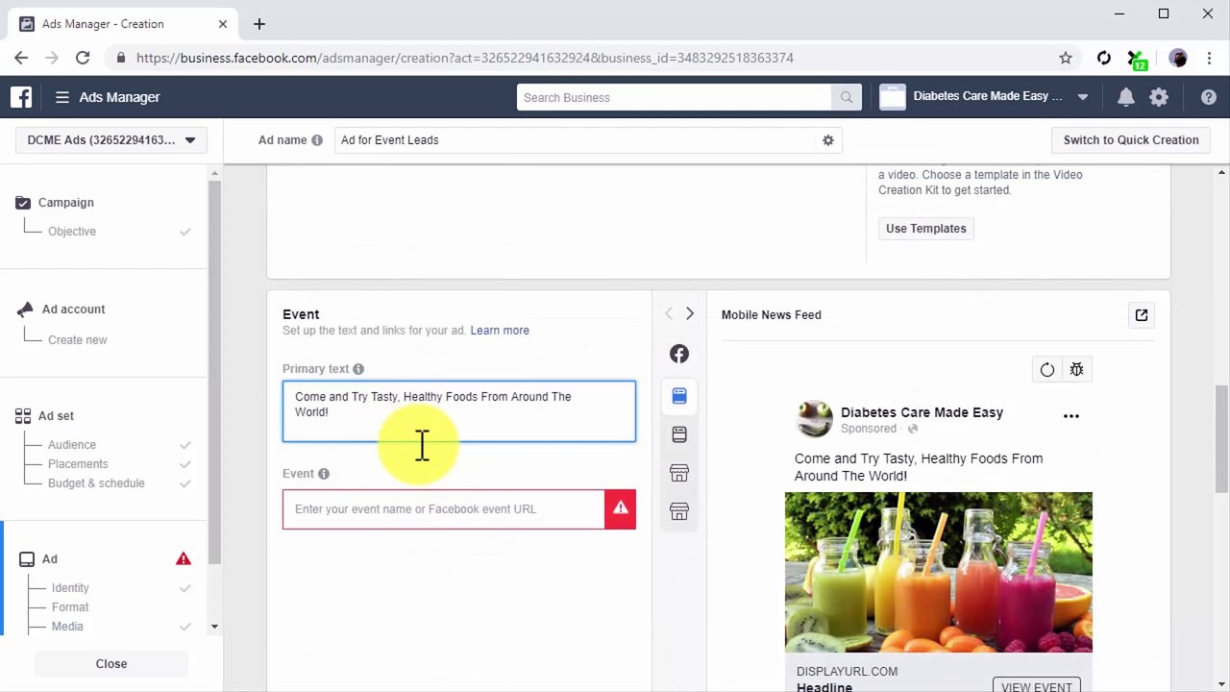This screenshot has width=1230, height=692.
Task: Expand the Diabetes Care Made Easy business dropdown
Action: click(x=1083, y=97)
